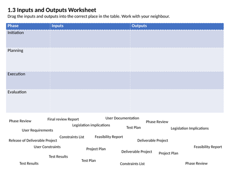
Task: Select the Final review Report label
Action: (63, 119)
